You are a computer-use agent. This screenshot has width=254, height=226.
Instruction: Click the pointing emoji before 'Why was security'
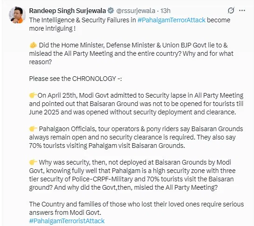click(33, 162)
